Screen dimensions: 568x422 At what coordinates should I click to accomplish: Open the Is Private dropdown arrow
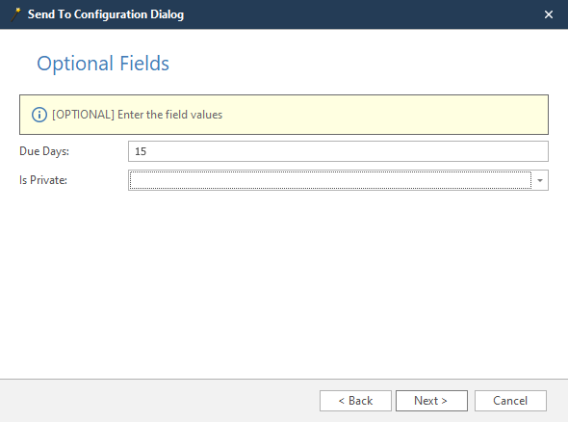540,180
